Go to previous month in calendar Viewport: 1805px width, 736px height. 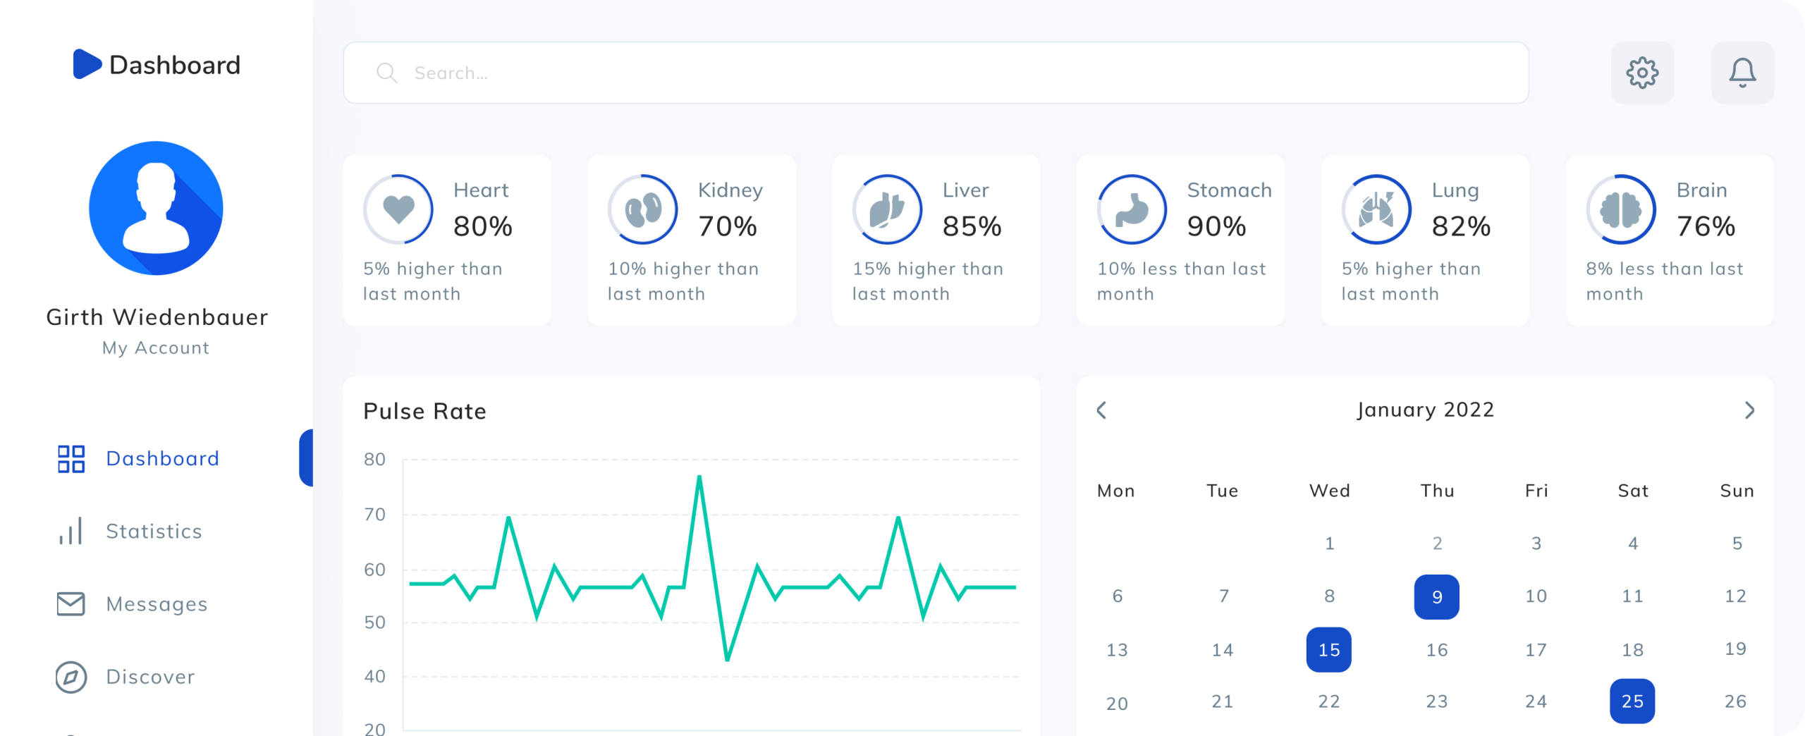click(1102, 410)
